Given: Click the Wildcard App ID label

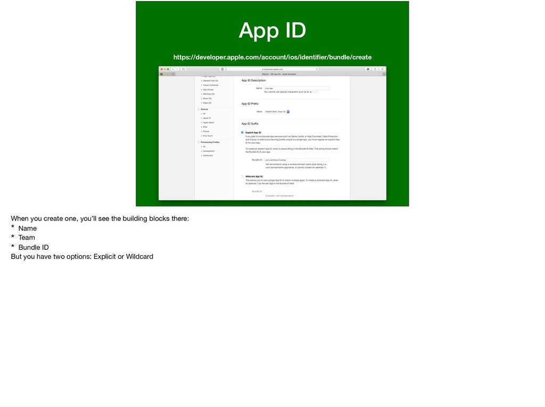Looking at the screenshot, I should (254, 176).
